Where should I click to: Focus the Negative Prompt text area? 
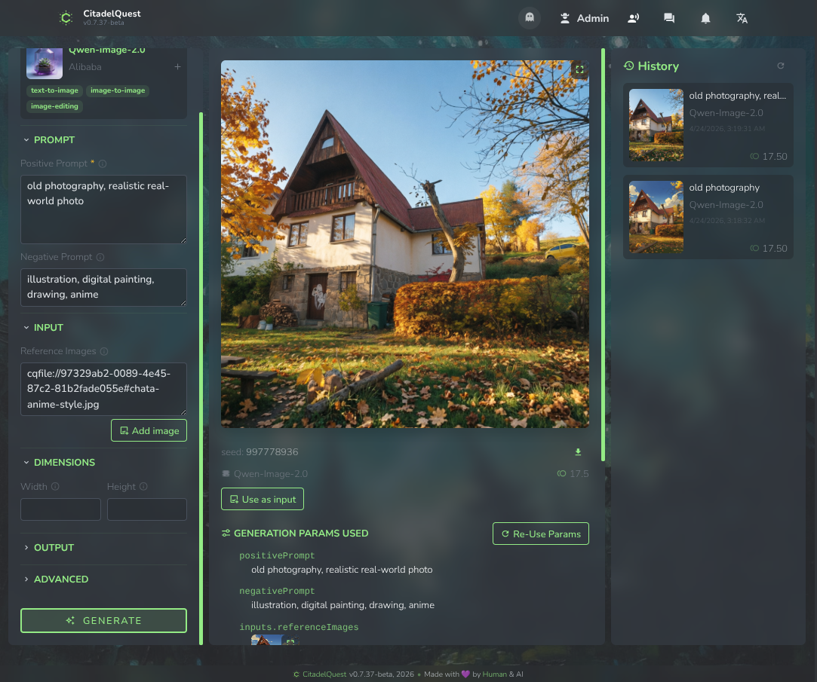[103, 287]
